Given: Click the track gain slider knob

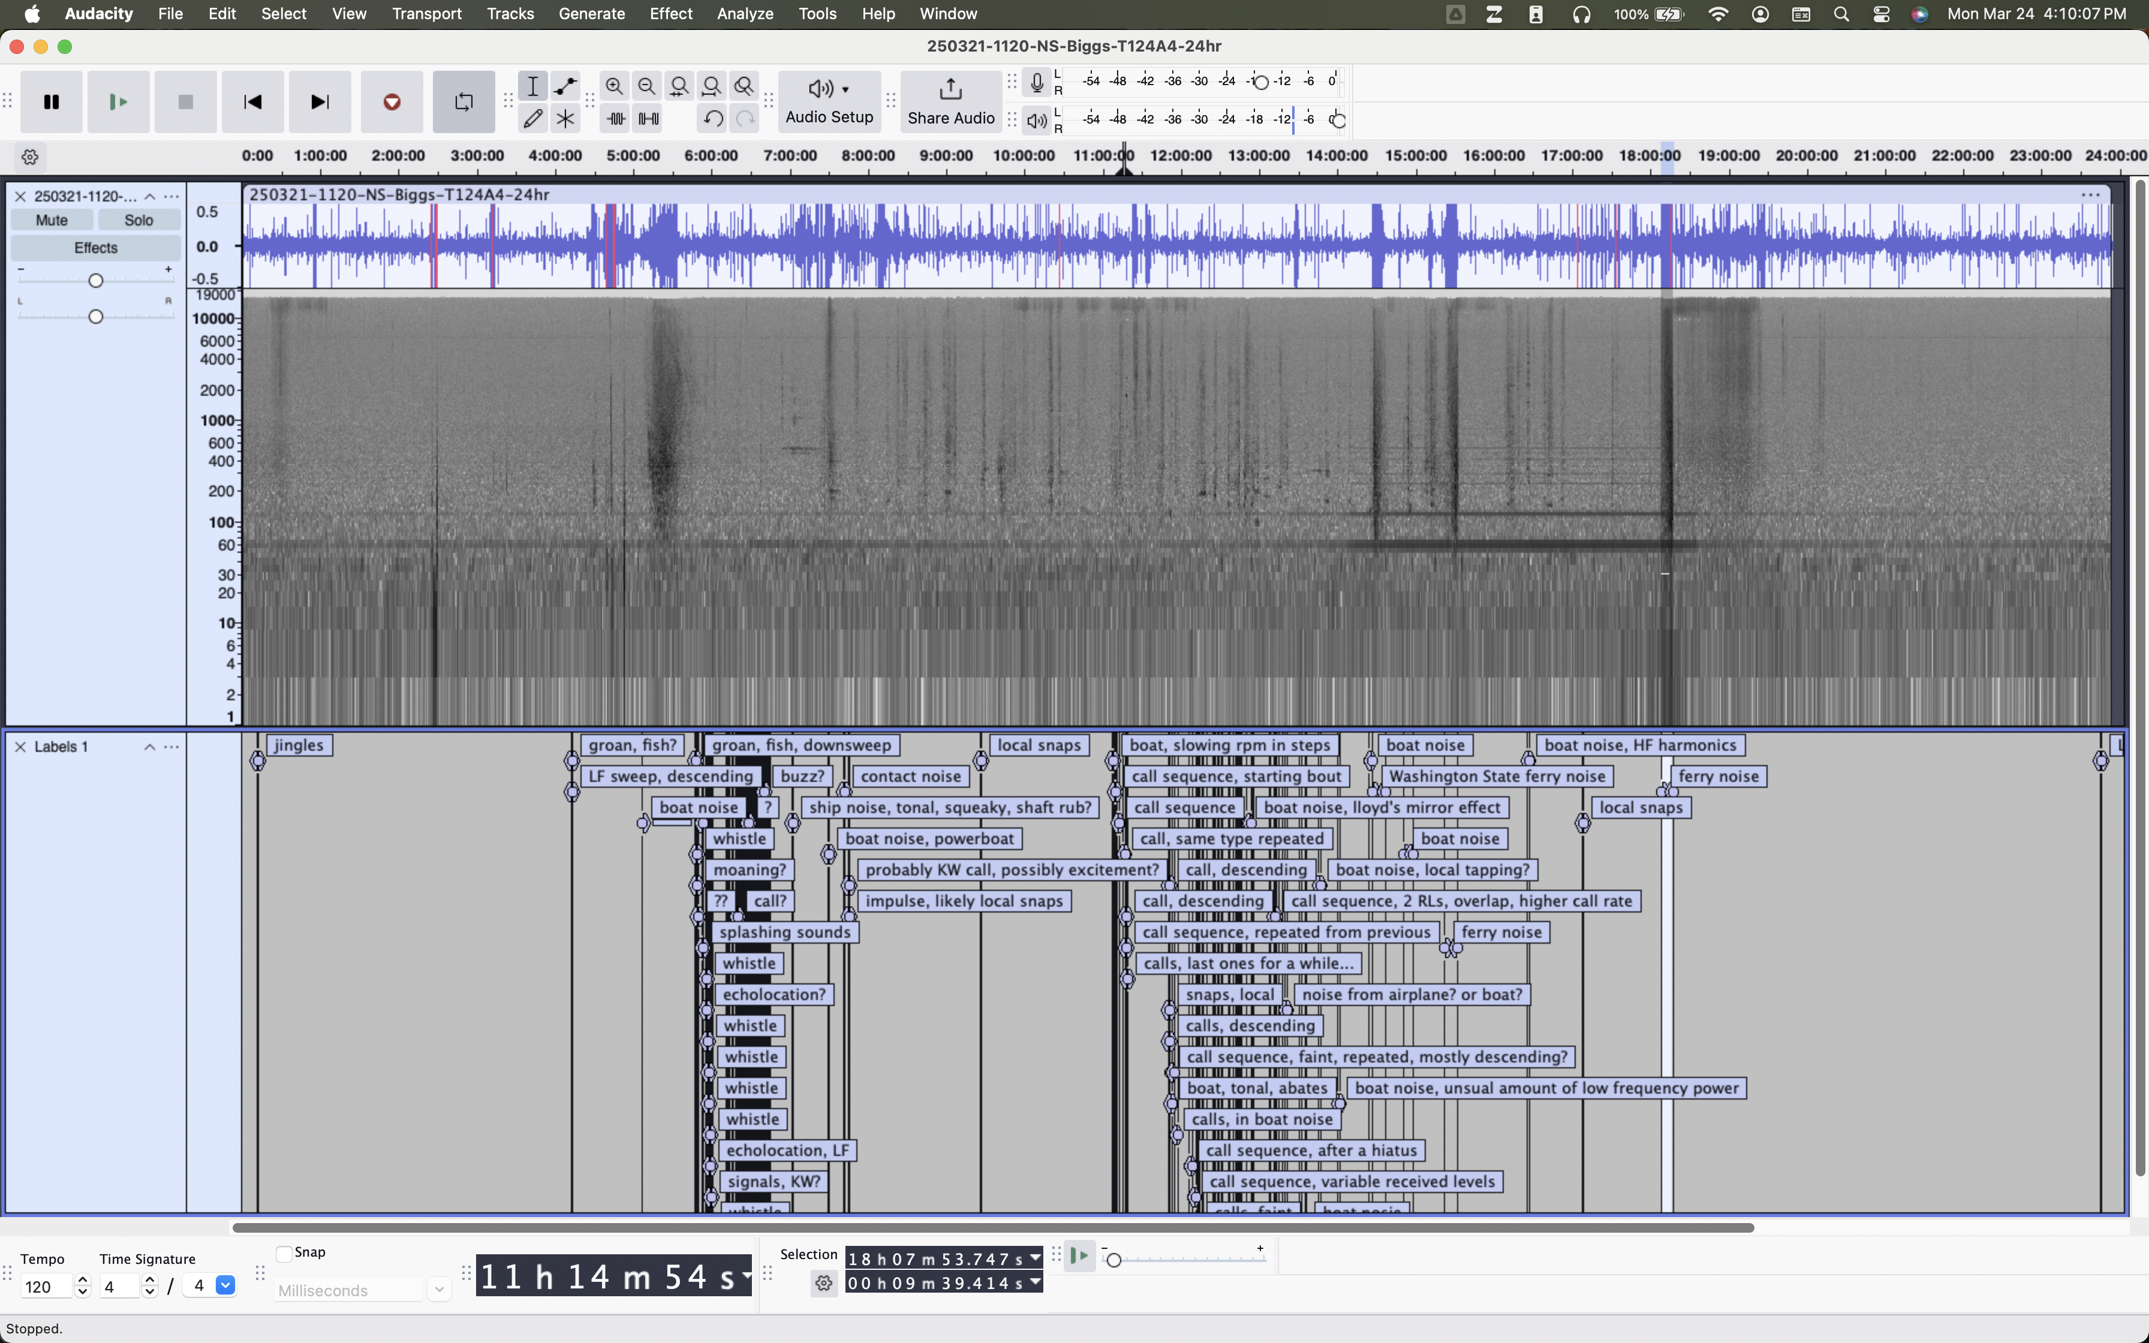Looking at the screenshot, I should (x=96, y=281).
